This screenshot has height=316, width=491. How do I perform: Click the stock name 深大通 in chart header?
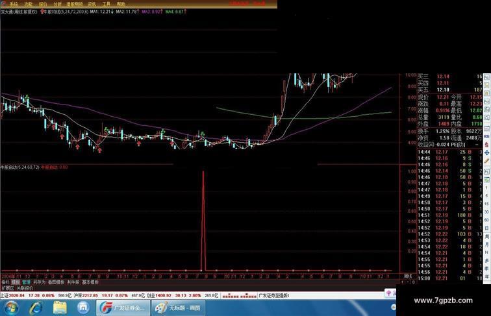[x=6, y=12]
